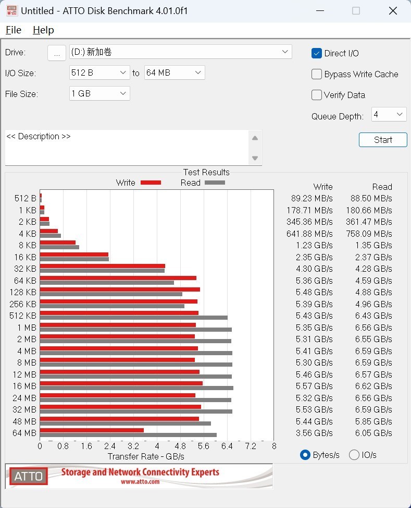Image resolution: width=411 pixels, height=508 pixels.
Task: Open the Drive selection dropdown
Action: tap(180, 52)
